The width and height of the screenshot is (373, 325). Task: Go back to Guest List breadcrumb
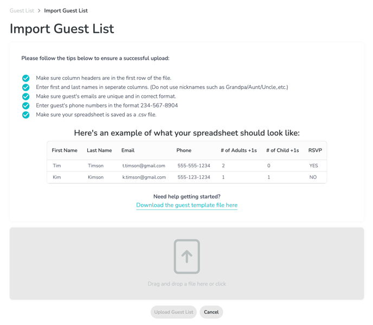click(22, 11)
